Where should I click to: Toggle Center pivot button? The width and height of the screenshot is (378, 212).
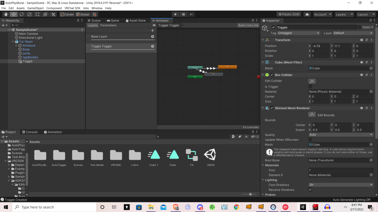pos(67,14)
